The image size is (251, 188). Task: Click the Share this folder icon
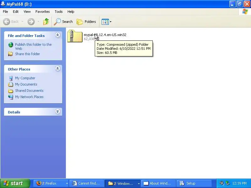click(11, 54)
